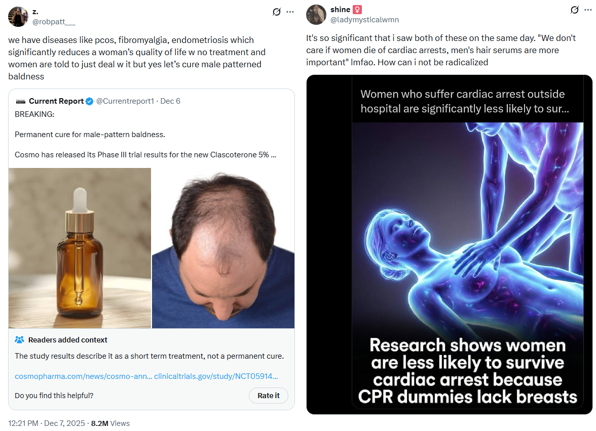Image resolution: width=596 pixels, height=431 pixels.
Task: Open the CPR cardiac arrest image
Action: point(449,244)
